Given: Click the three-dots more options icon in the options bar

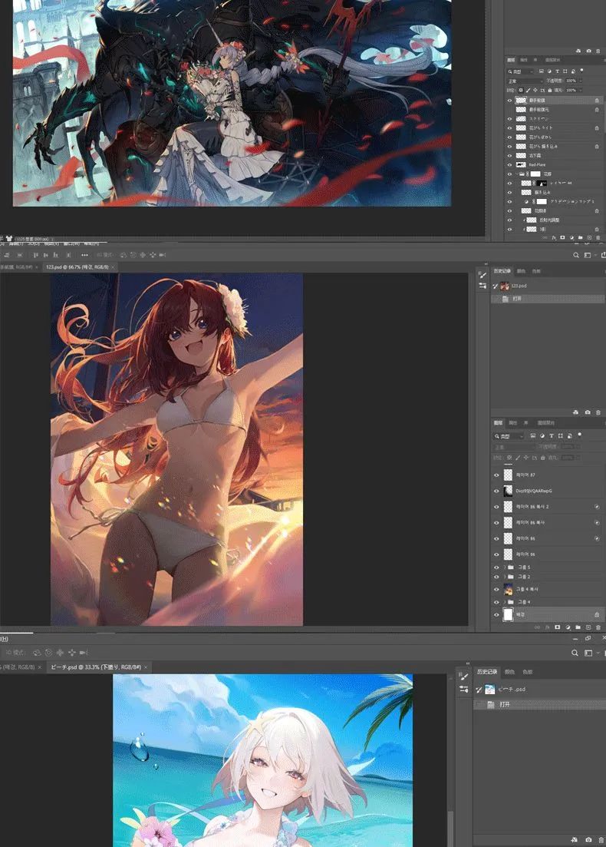Looking at the screenshot, I should tap(84, 254).
